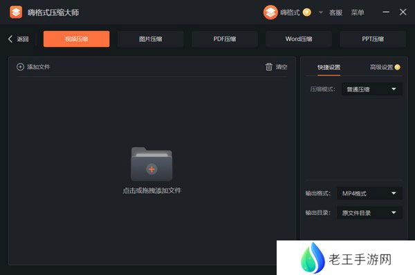This screenshot has height=275, width=415.
Task: Expand the account dropdown arrow
Action: coord(320,12)
